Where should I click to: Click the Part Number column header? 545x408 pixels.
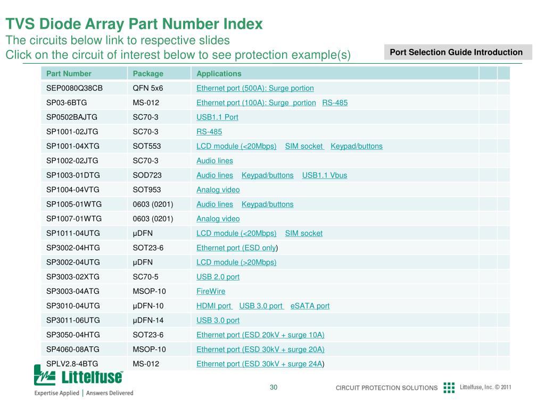69,73
